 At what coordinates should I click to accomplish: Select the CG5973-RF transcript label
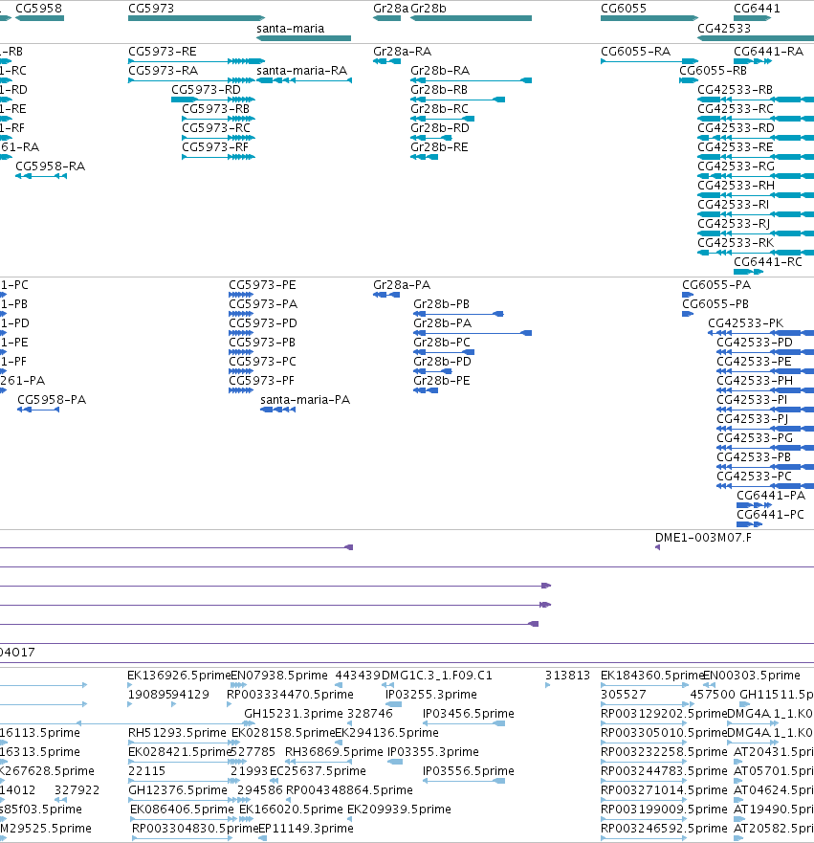tap(215, 147)
